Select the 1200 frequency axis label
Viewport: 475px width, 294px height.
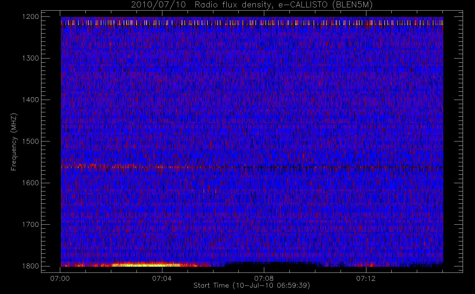[x=31, y=17]
